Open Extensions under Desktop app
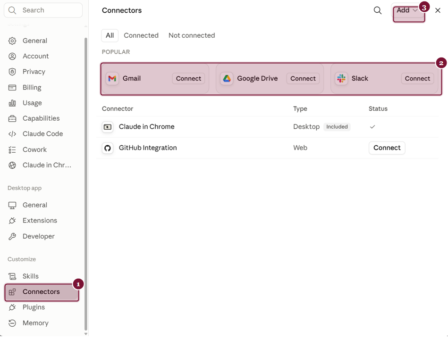 42,221
